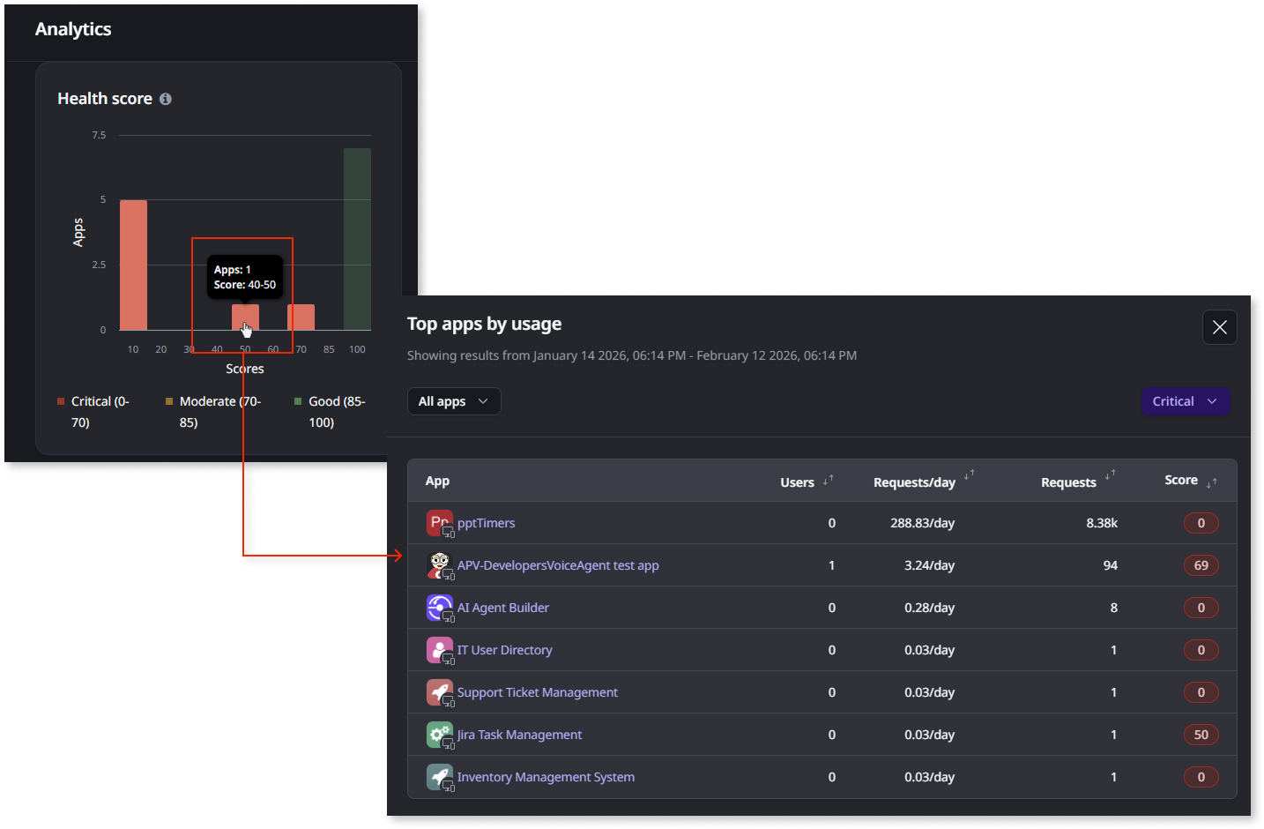
Task: Open the pptTimers app link
Action: coord(486,523)
